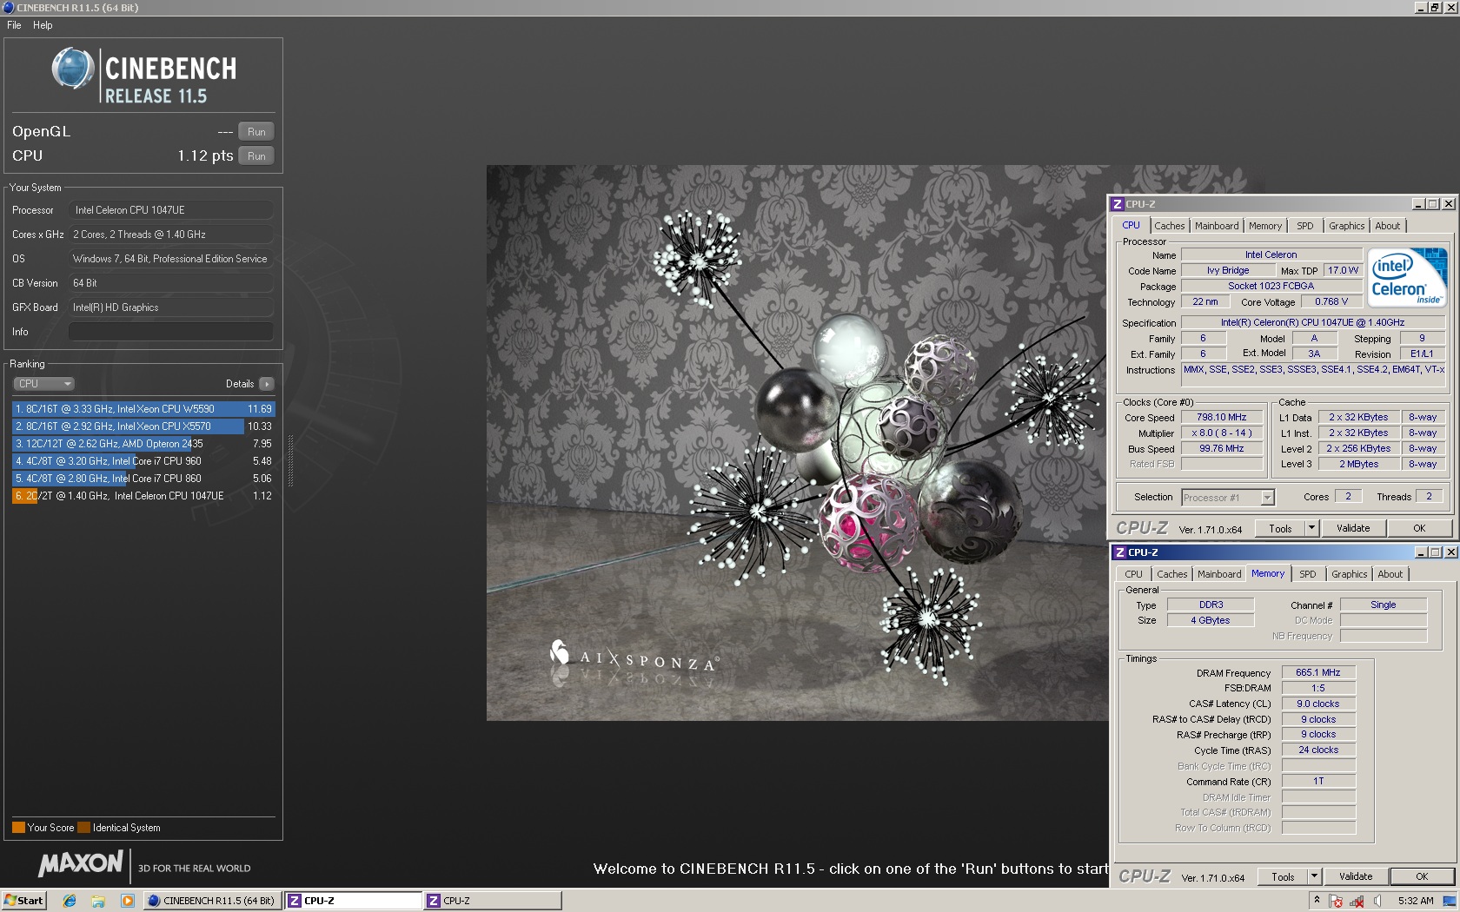This screenshot has width=1460, height=912.
Task: Click the rendered scene image
Action: [x=797, y=443]
